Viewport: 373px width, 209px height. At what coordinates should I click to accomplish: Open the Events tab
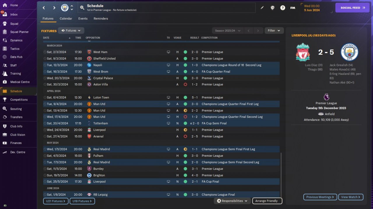point(83,19)
